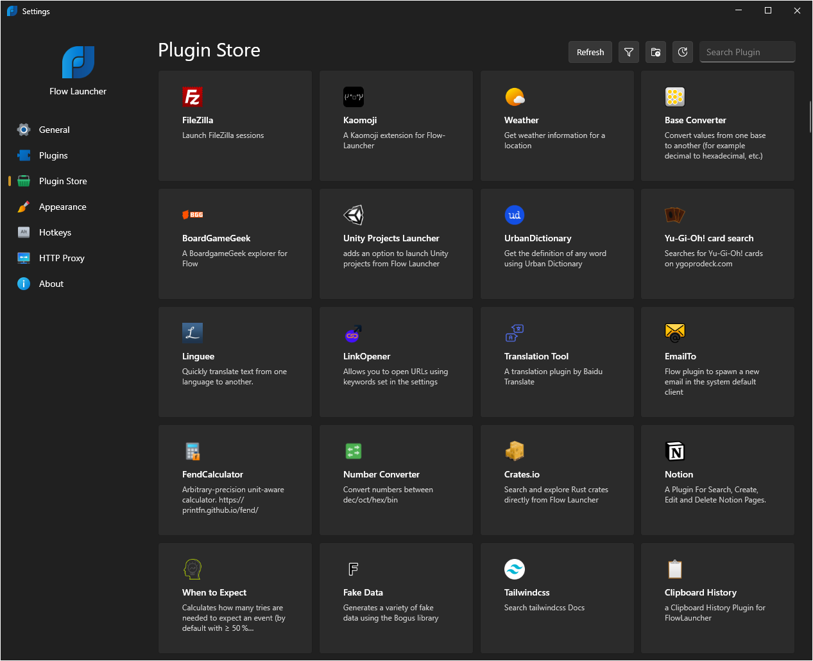Click the FendCalculator plugin icon
Viewport: 813px width, 661px height.
[193, 451]
